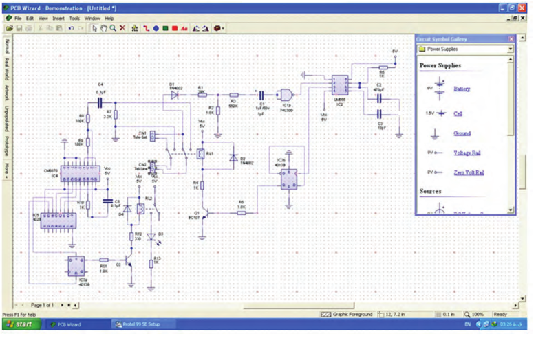Screen dimensions: 536x338
Task: Click the CM8870 IC4 chip on schematic
Action: pyautogui.click(x=81, y=174)
